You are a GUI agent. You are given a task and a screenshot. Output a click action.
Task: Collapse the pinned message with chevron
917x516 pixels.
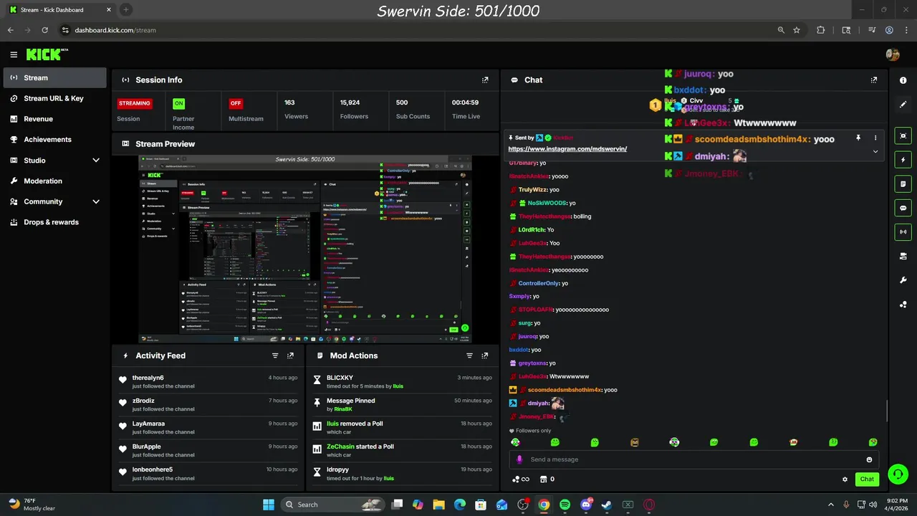[875, 152]
